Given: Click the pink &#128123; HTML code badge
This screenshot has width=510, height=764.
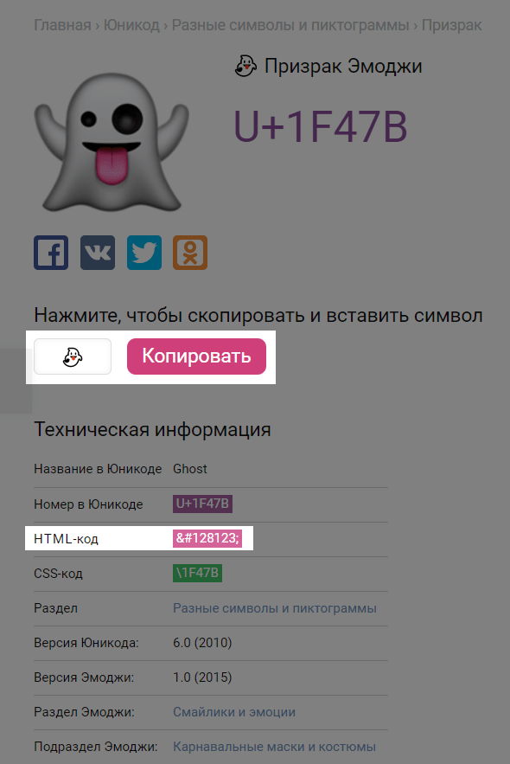Looking at the screenshot, I should coord(207,538).
